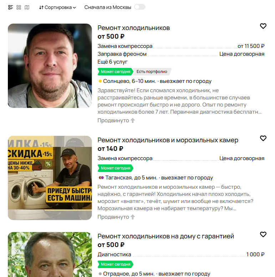Switch to list view layout icon
The height and width of the screenshot is (277, 275).
11,7
